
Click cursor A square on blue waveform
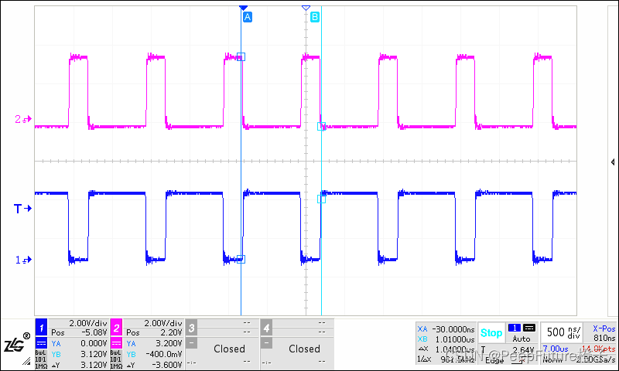coord(241,260)
